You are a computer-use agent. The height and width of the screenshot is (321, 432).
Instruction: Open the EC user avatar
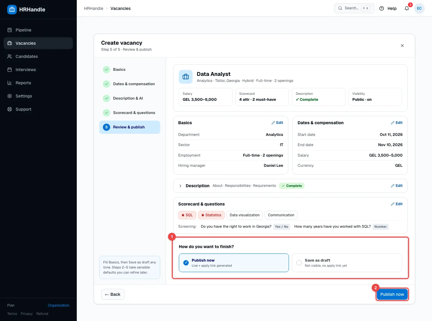tap(419, 8)
